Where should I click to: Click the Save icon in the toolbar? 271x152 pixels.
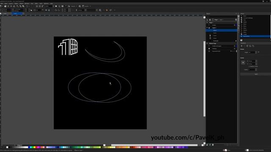[6, 6]
